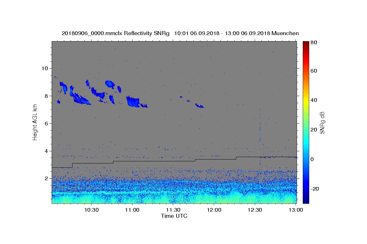Pick the dark red top of the colorbar
The width and height of the screenshot is (367, 244).
click(306, 43)
